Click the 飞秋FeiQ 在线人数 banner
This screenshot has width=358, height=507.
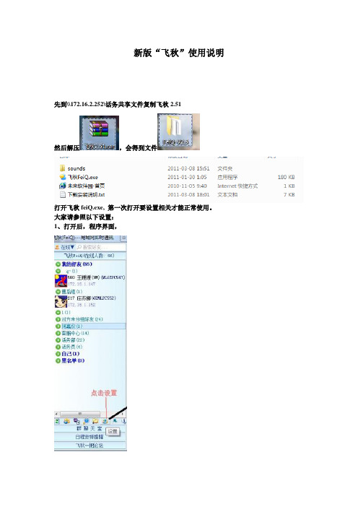click(90, 256)
